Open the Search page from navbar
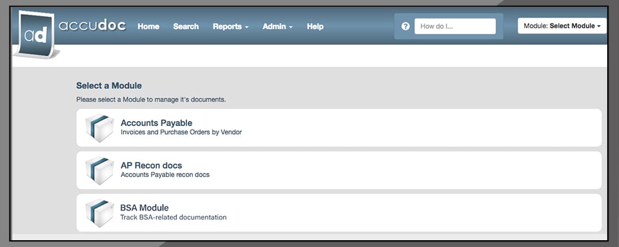 click(186, 27)
